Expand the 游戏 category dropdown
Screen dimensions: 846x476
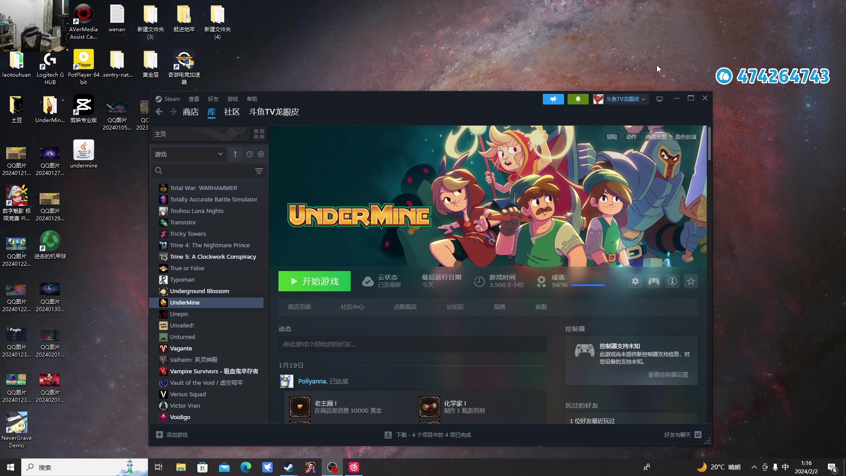220,154
